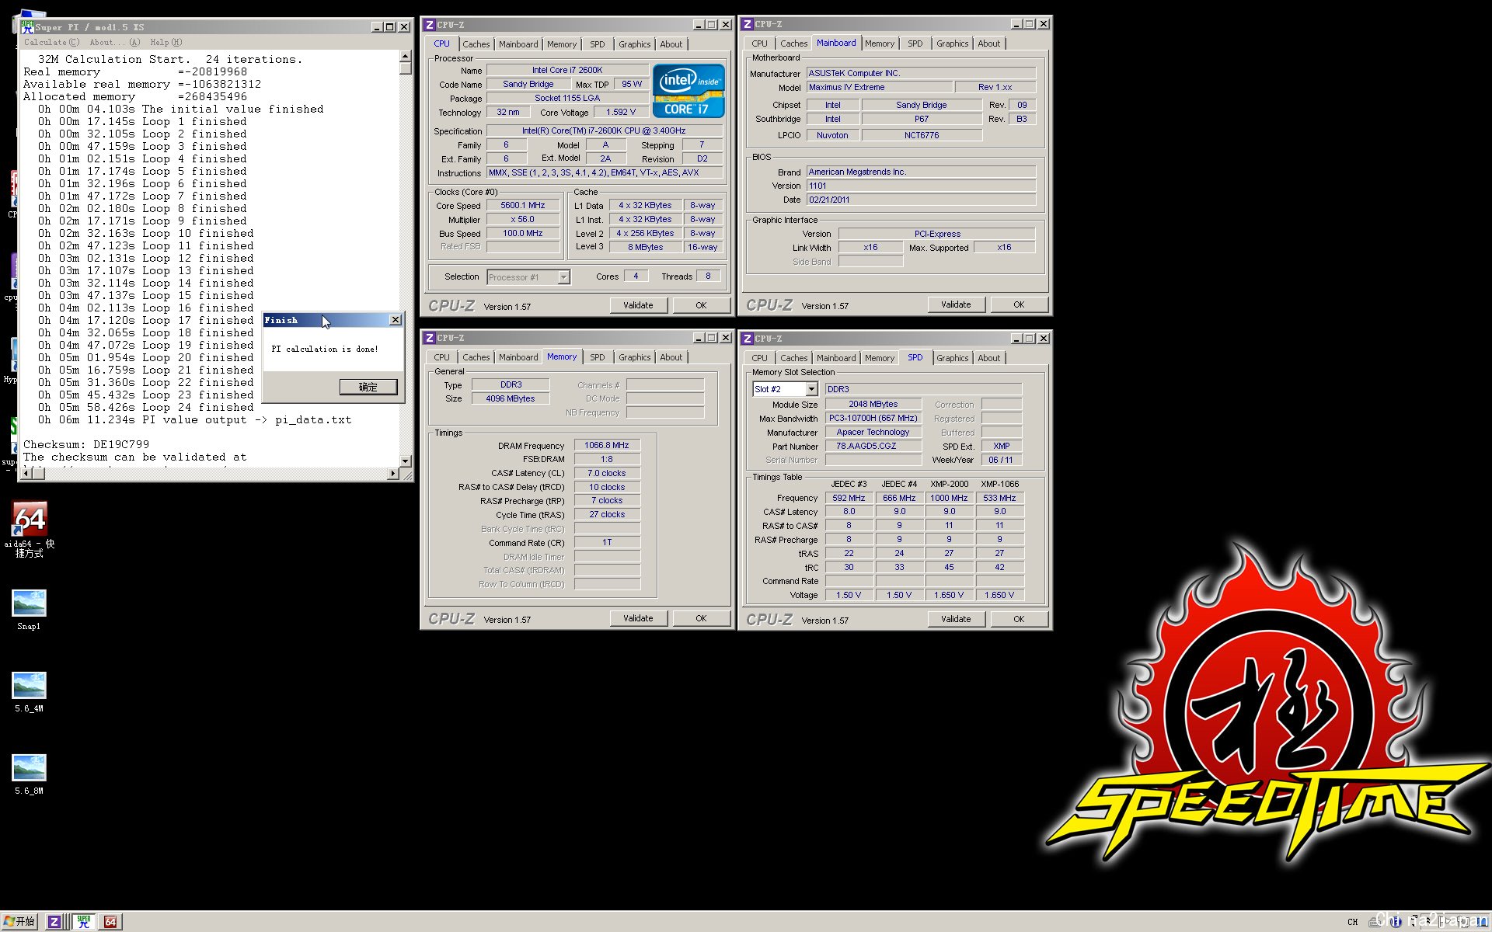The height and width of the screenshot is (932, 1492).
Task: Click the Super PI horizontal scrollbar right arrow
Action: [392, 473]
